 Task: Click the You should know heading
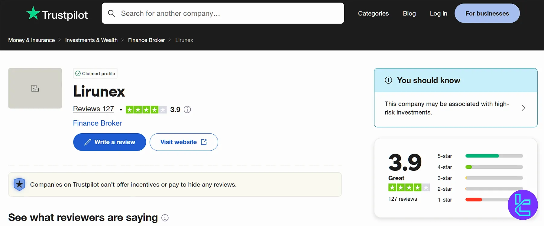429,80
